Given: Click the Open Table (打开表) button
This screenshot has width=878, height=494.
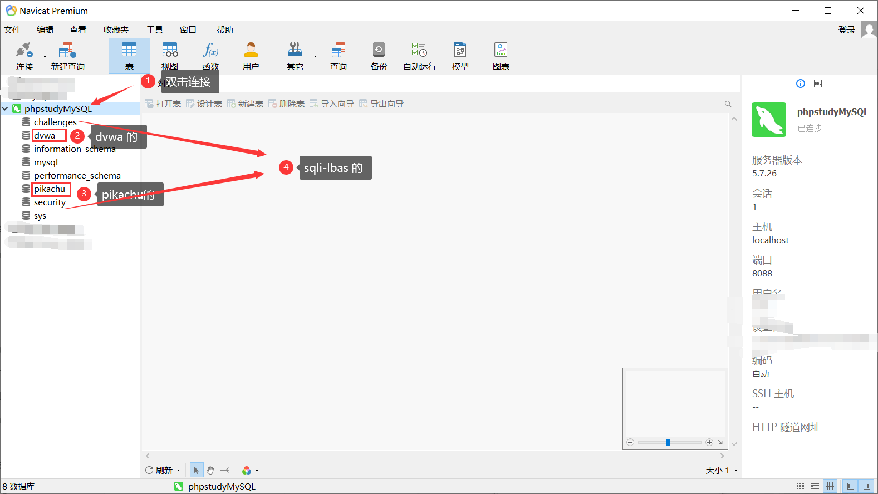Looking at the screenshot, I should pyautogui.click(x=163, y=103).
